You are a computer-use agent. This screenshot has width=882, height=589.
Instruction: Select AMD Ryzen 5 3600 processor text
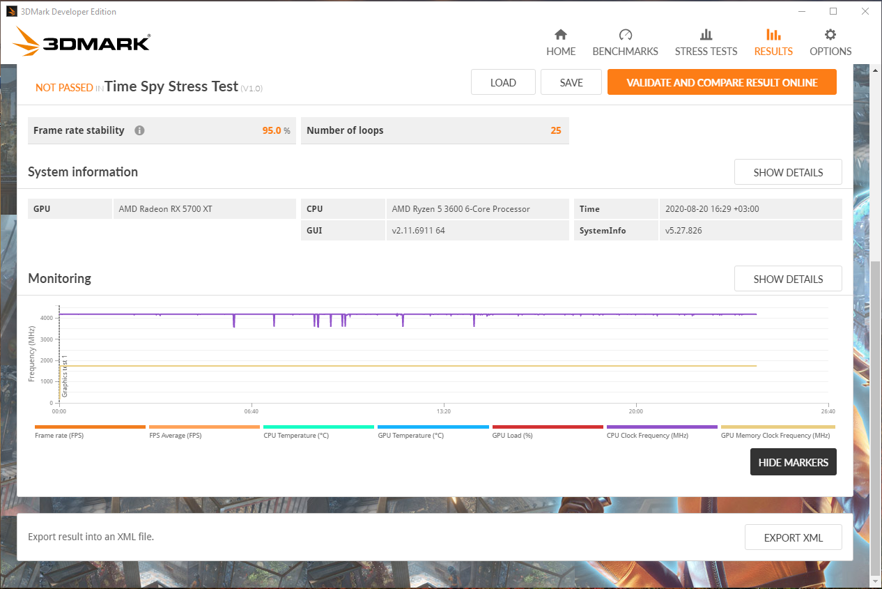(x=461, y=209)
